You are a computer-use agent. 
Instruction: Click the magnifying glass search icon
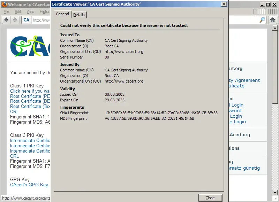pyautogui.click(x=262, y=20)
